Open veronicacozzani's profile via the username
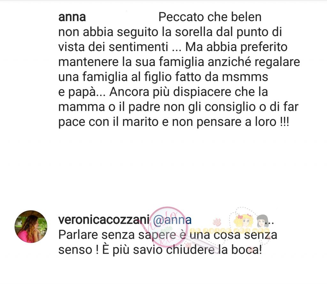Screen dimensions: 327x284 tap(104, 220)
